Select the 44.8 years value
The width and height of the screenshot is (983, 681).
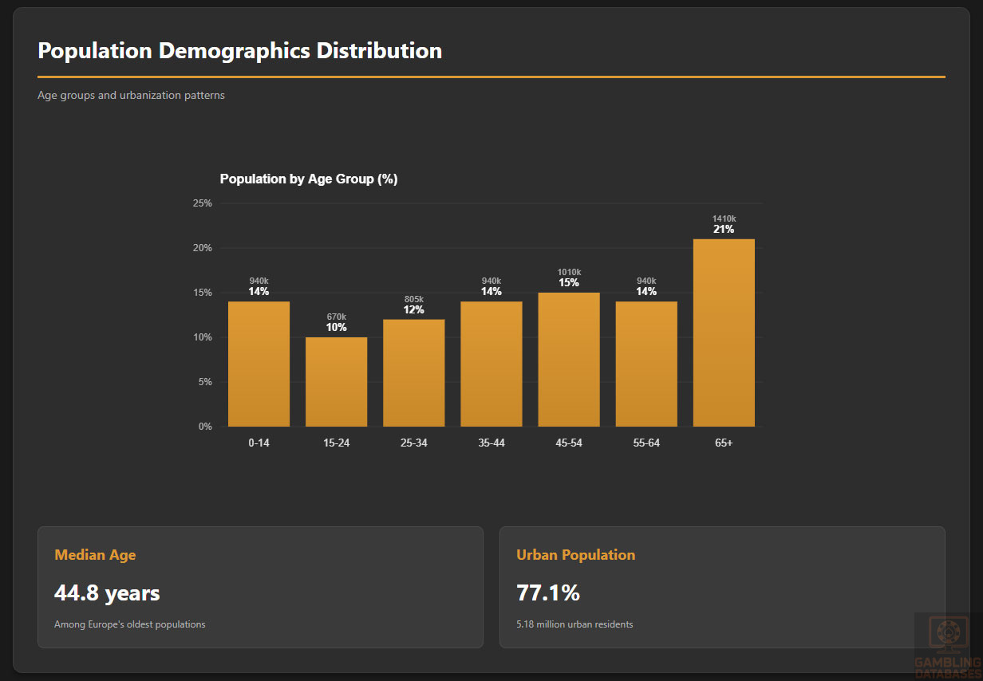click(x=107, y=593)
